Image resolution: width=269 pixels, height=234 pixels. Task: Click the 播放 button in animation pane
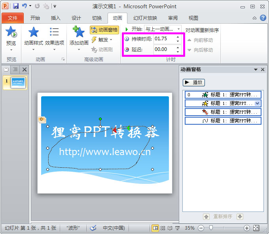pyautogui.click(x=194, y=82)
